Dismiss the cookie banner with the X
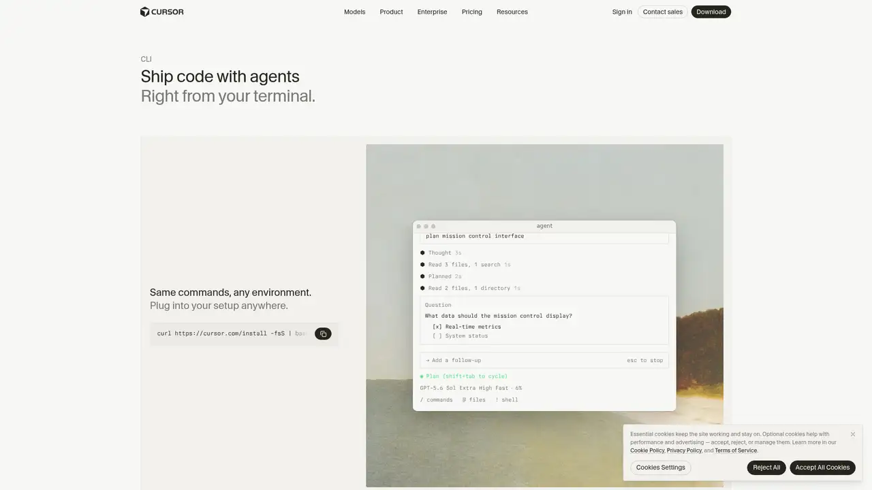872x490 pixels. pyautogui.click(x=852, y=434)
